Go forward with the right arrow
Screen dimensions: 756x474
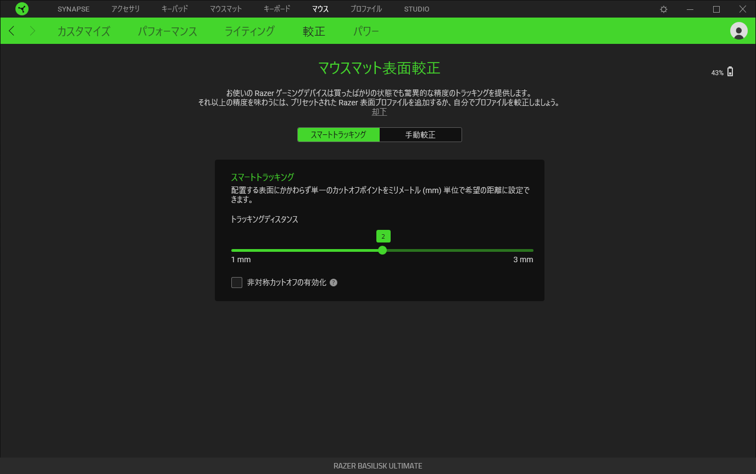point(32,31)
